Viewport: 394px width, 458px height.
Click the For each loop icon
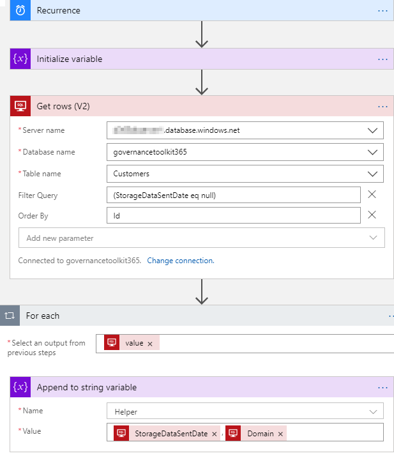[10, 316]
